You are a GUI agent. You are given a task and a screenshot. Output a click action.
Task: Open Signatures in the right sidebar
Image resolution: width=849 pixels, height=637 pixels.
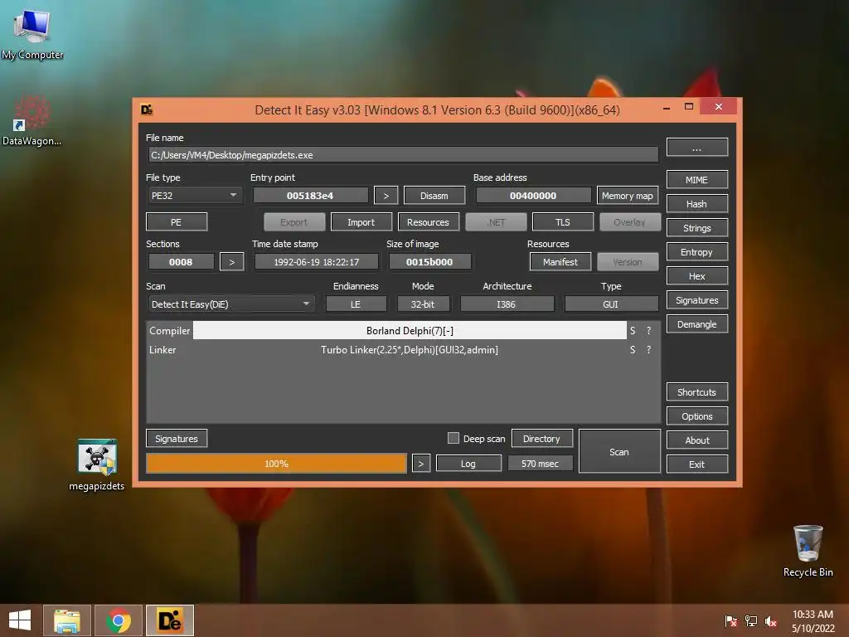pos(696,300)
